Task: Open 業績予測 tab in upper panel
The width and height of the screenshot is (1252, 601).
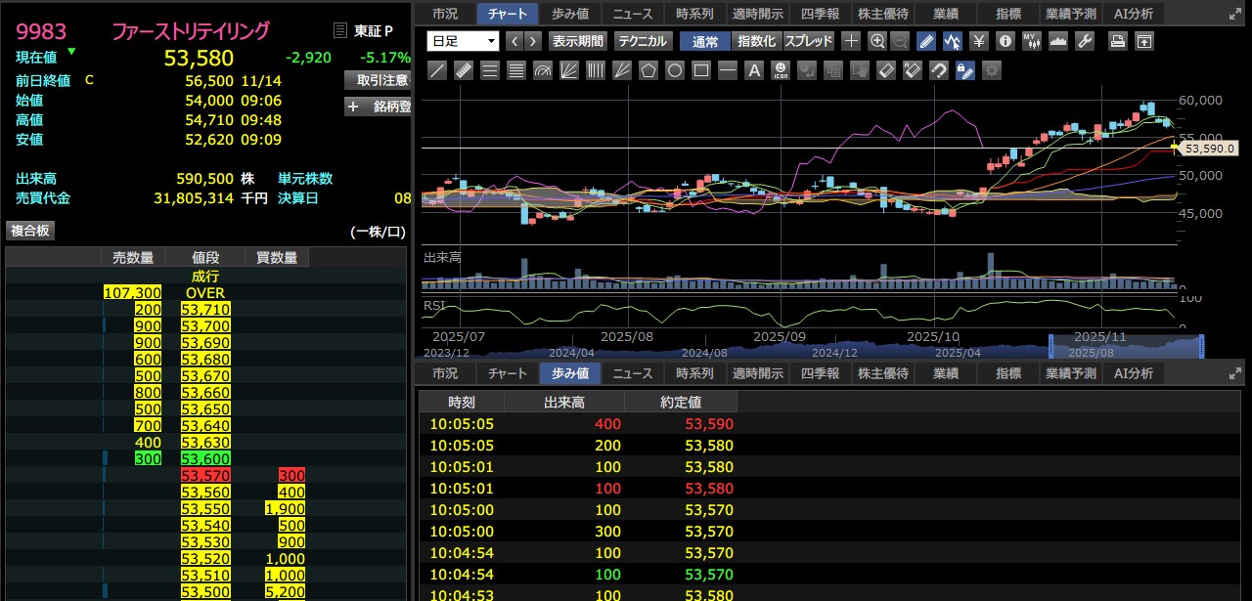Action: coord(1071,14)
